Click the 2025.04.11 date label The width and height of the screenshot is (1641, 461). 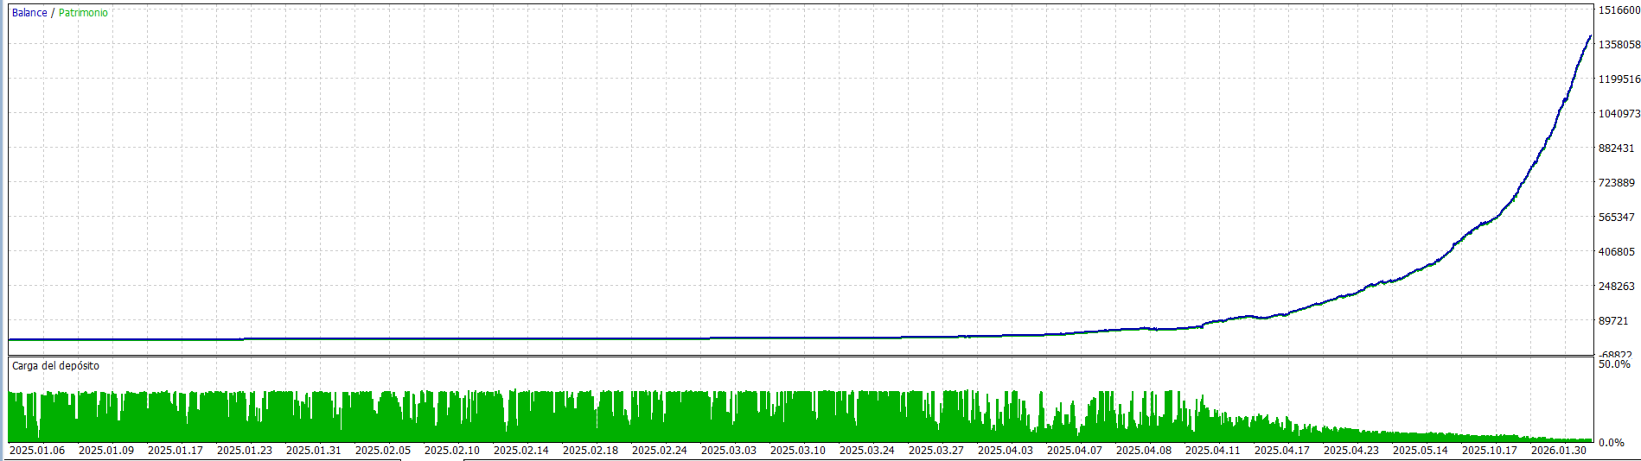(x=1213, y=451)
